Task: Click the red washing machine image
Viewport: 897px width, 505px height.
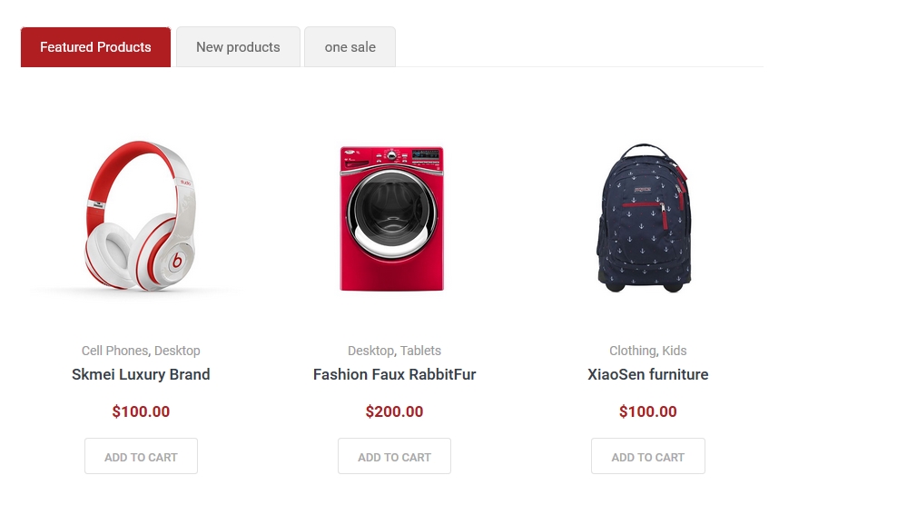Action: coord(392,218)
